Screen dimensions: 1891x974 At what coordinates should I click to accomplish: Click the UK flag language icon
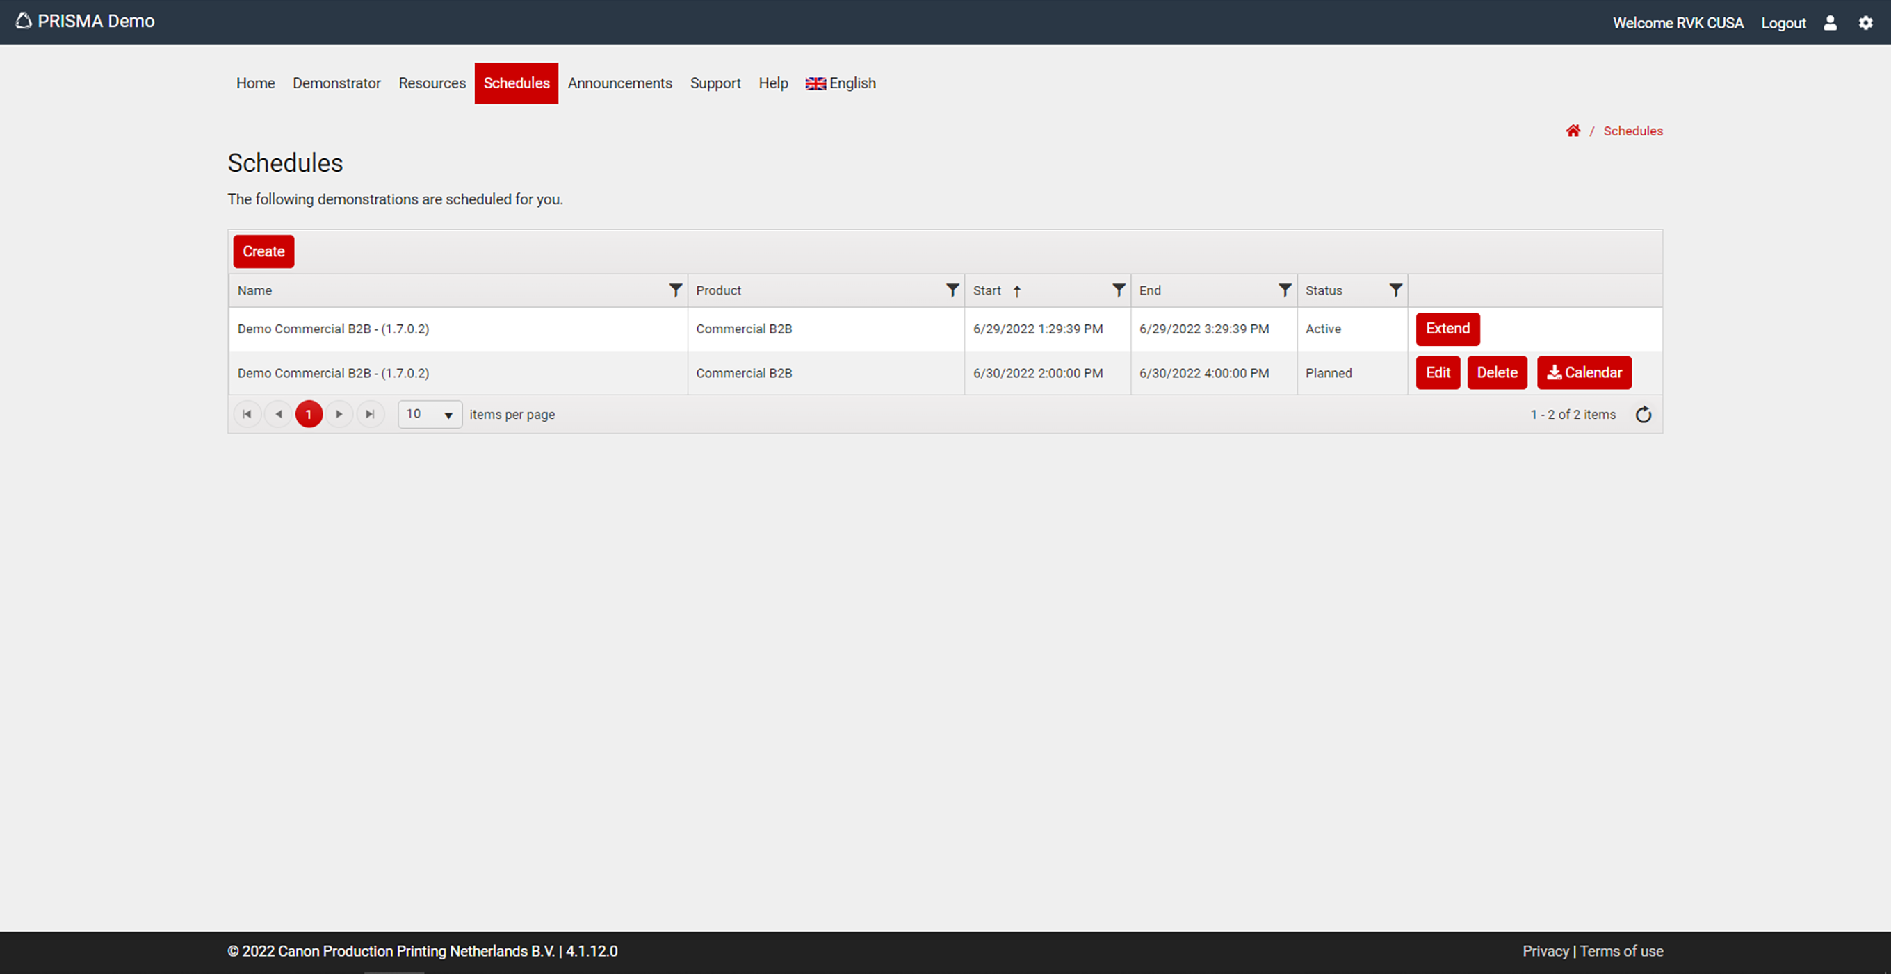[x=815, y=83]
